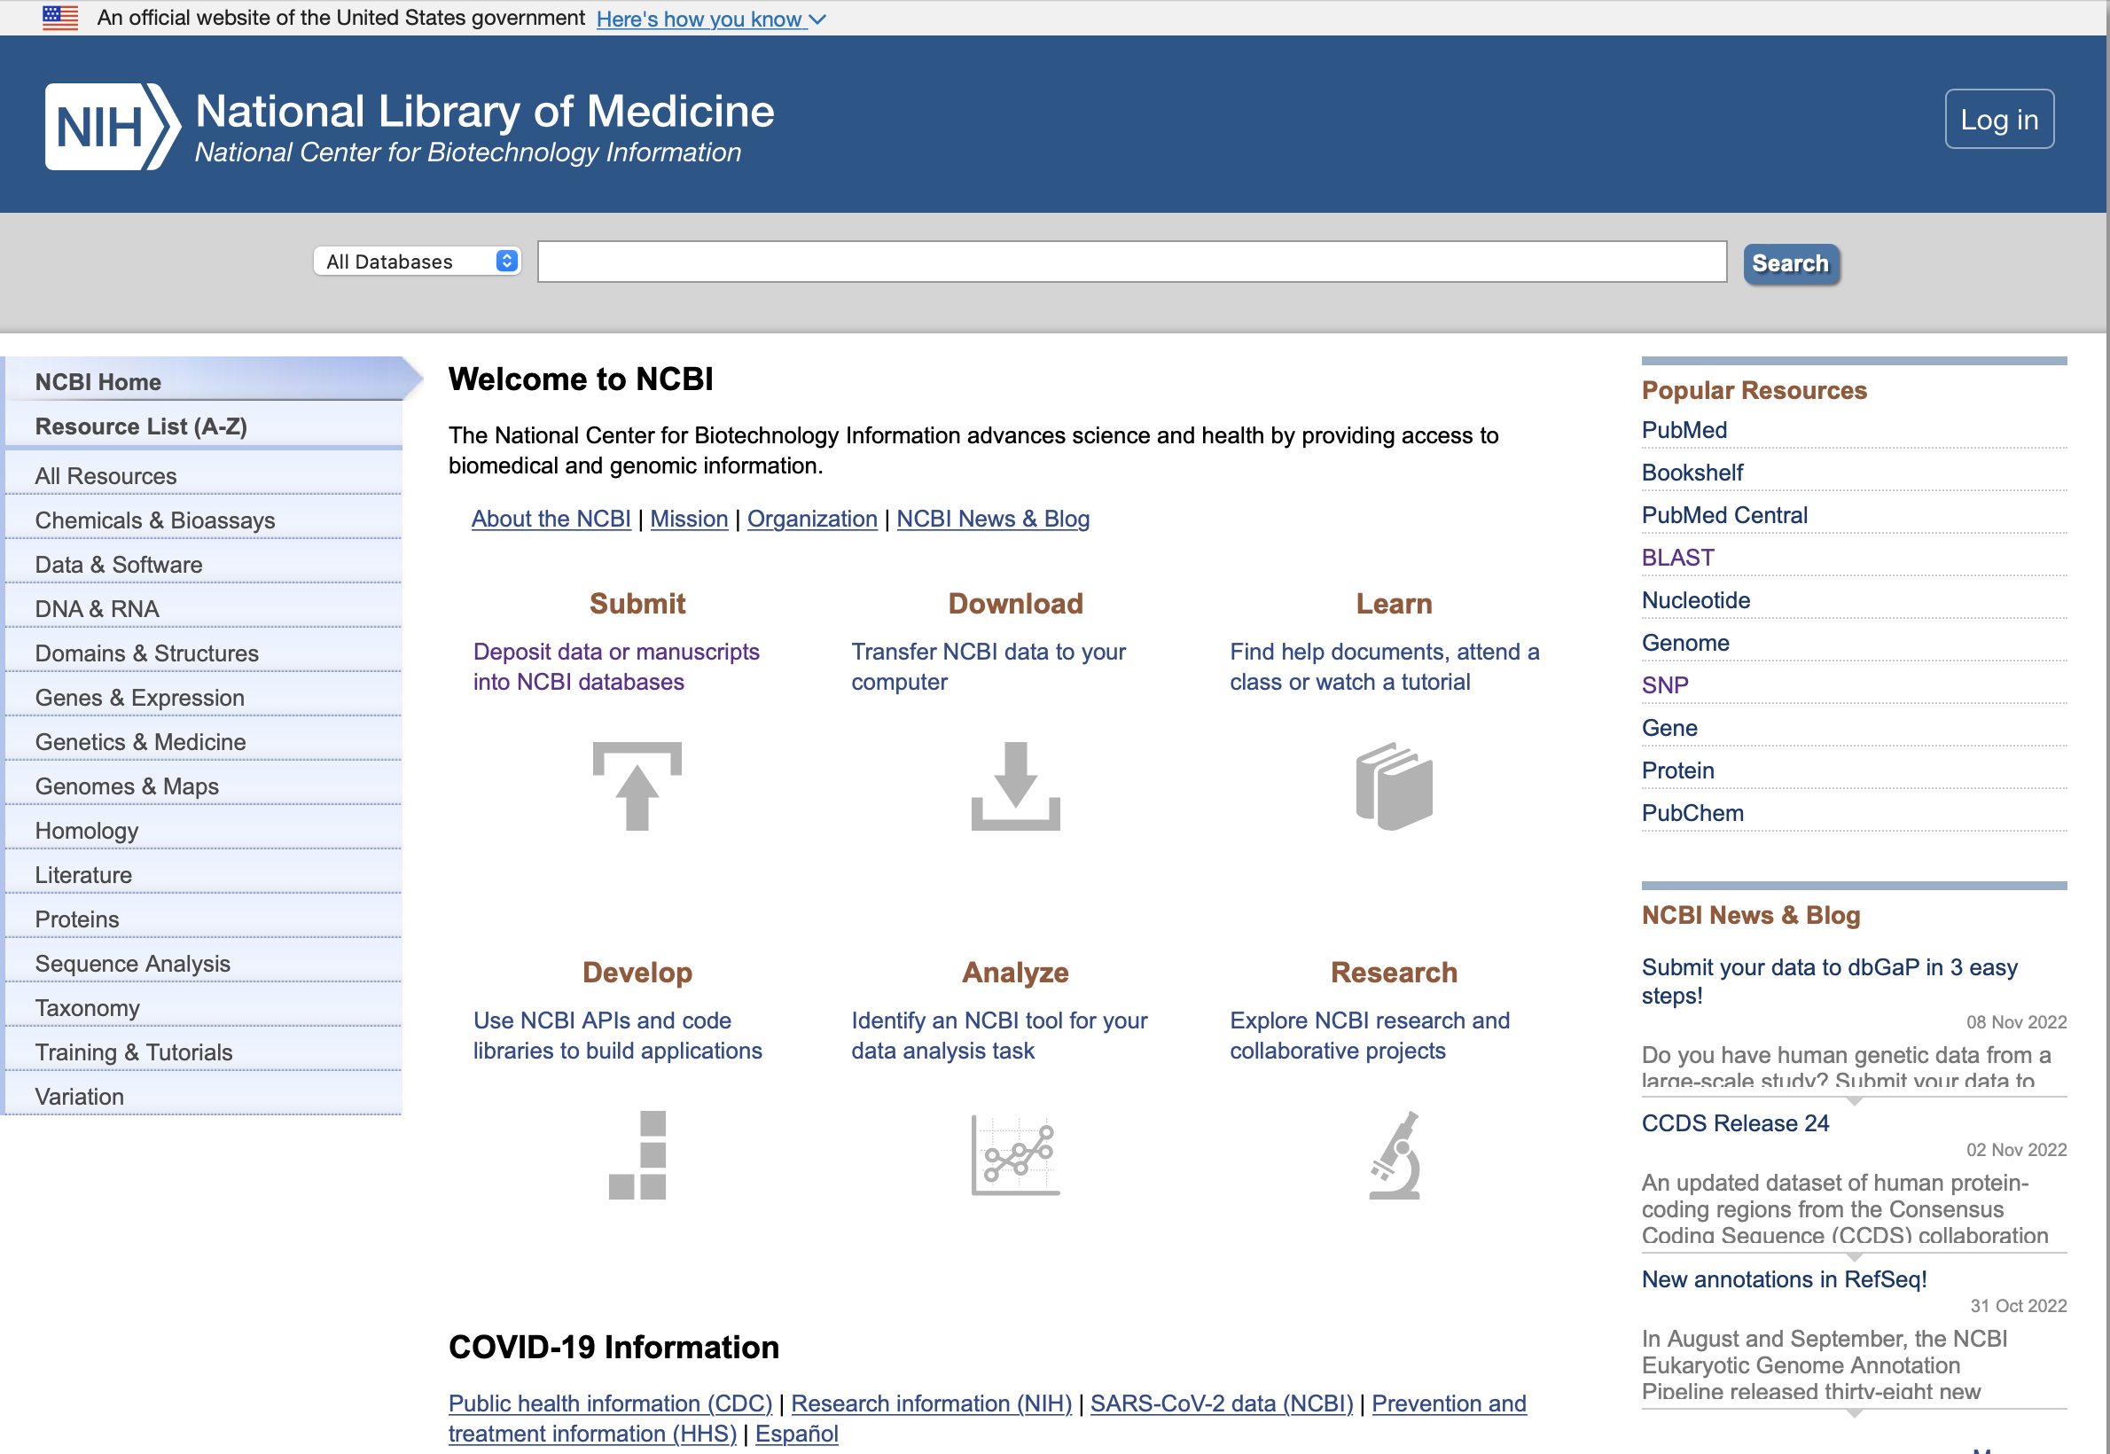Click the Learn books icon

pos(1394,786)
